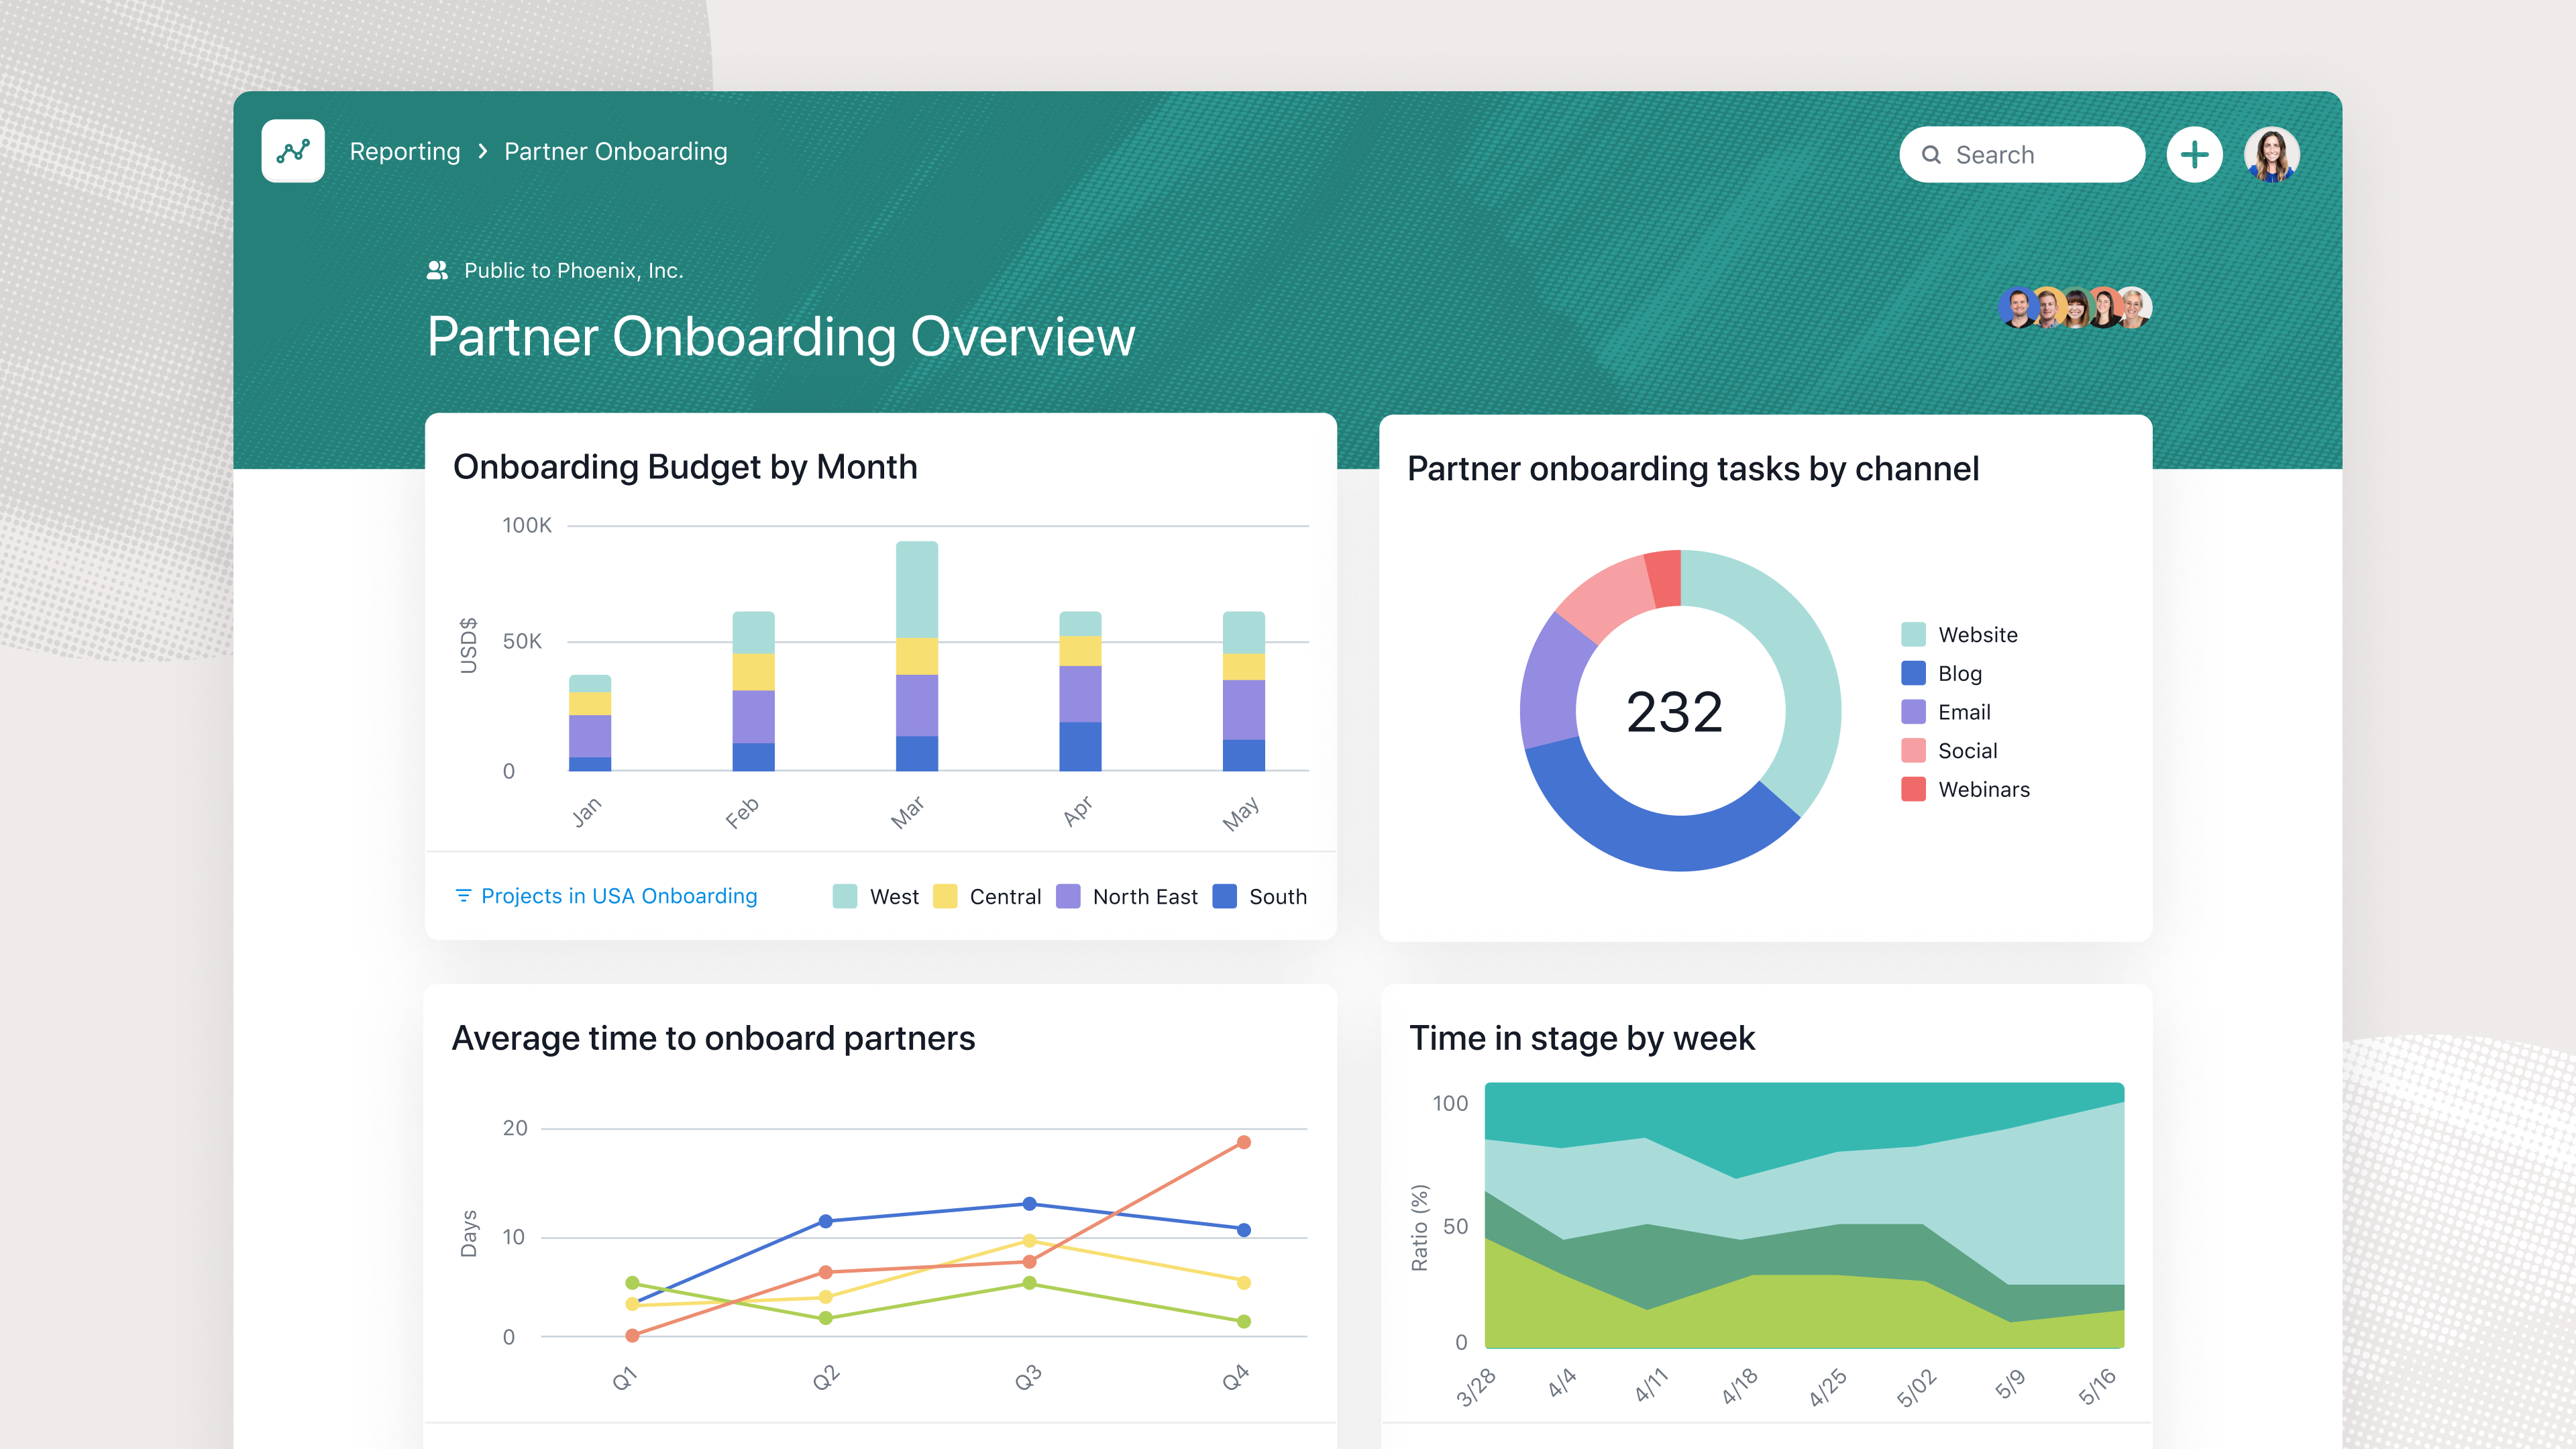Image resolution: width=2576 pixels, height=1449 pixels.
Task: Click the reporting chart logo icon
Action: click(x=293, y=151)
